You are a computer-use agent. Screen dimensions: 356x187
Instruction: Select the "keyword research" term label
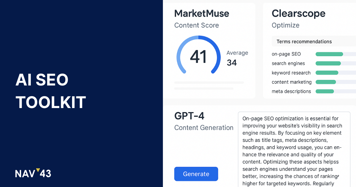291,73
